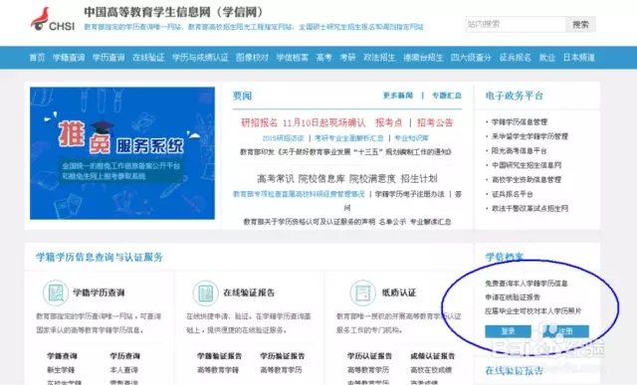Click the 专题汇总 link
Image resolution: width=637 pixels, height=385 pixels.
pos(447,96)
